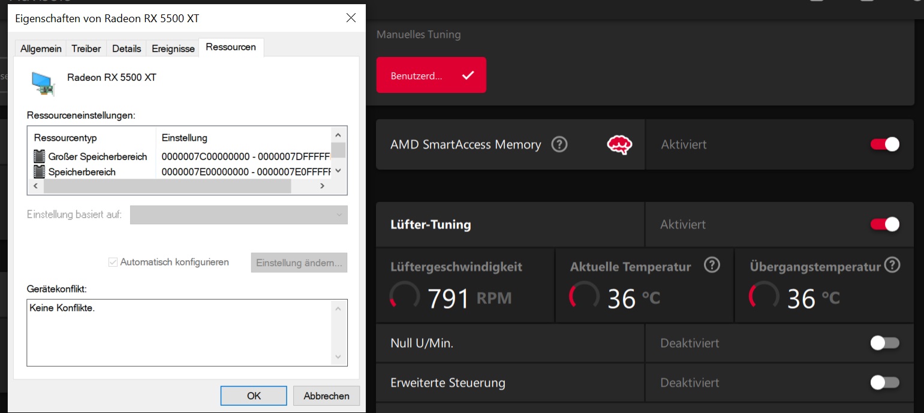
Task: Click help icon next to Übergangstemperatur
Action: pyautogui.click(x=892, y=265)
